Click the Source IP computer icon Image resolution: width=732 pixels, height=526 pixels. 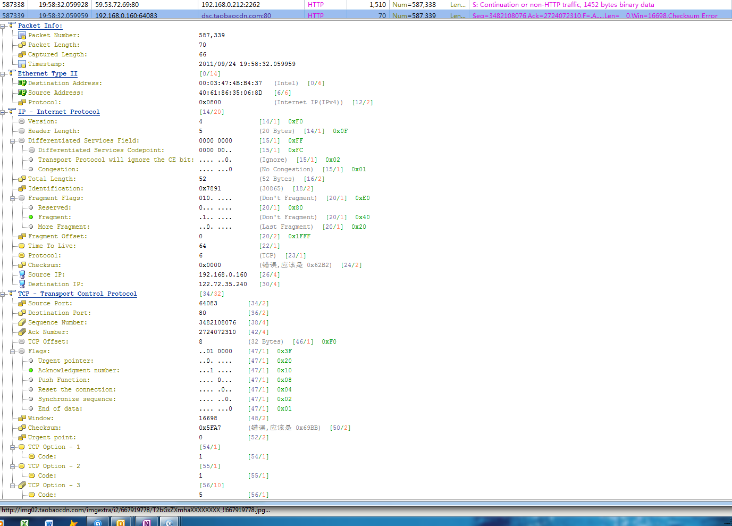point(22,274)
